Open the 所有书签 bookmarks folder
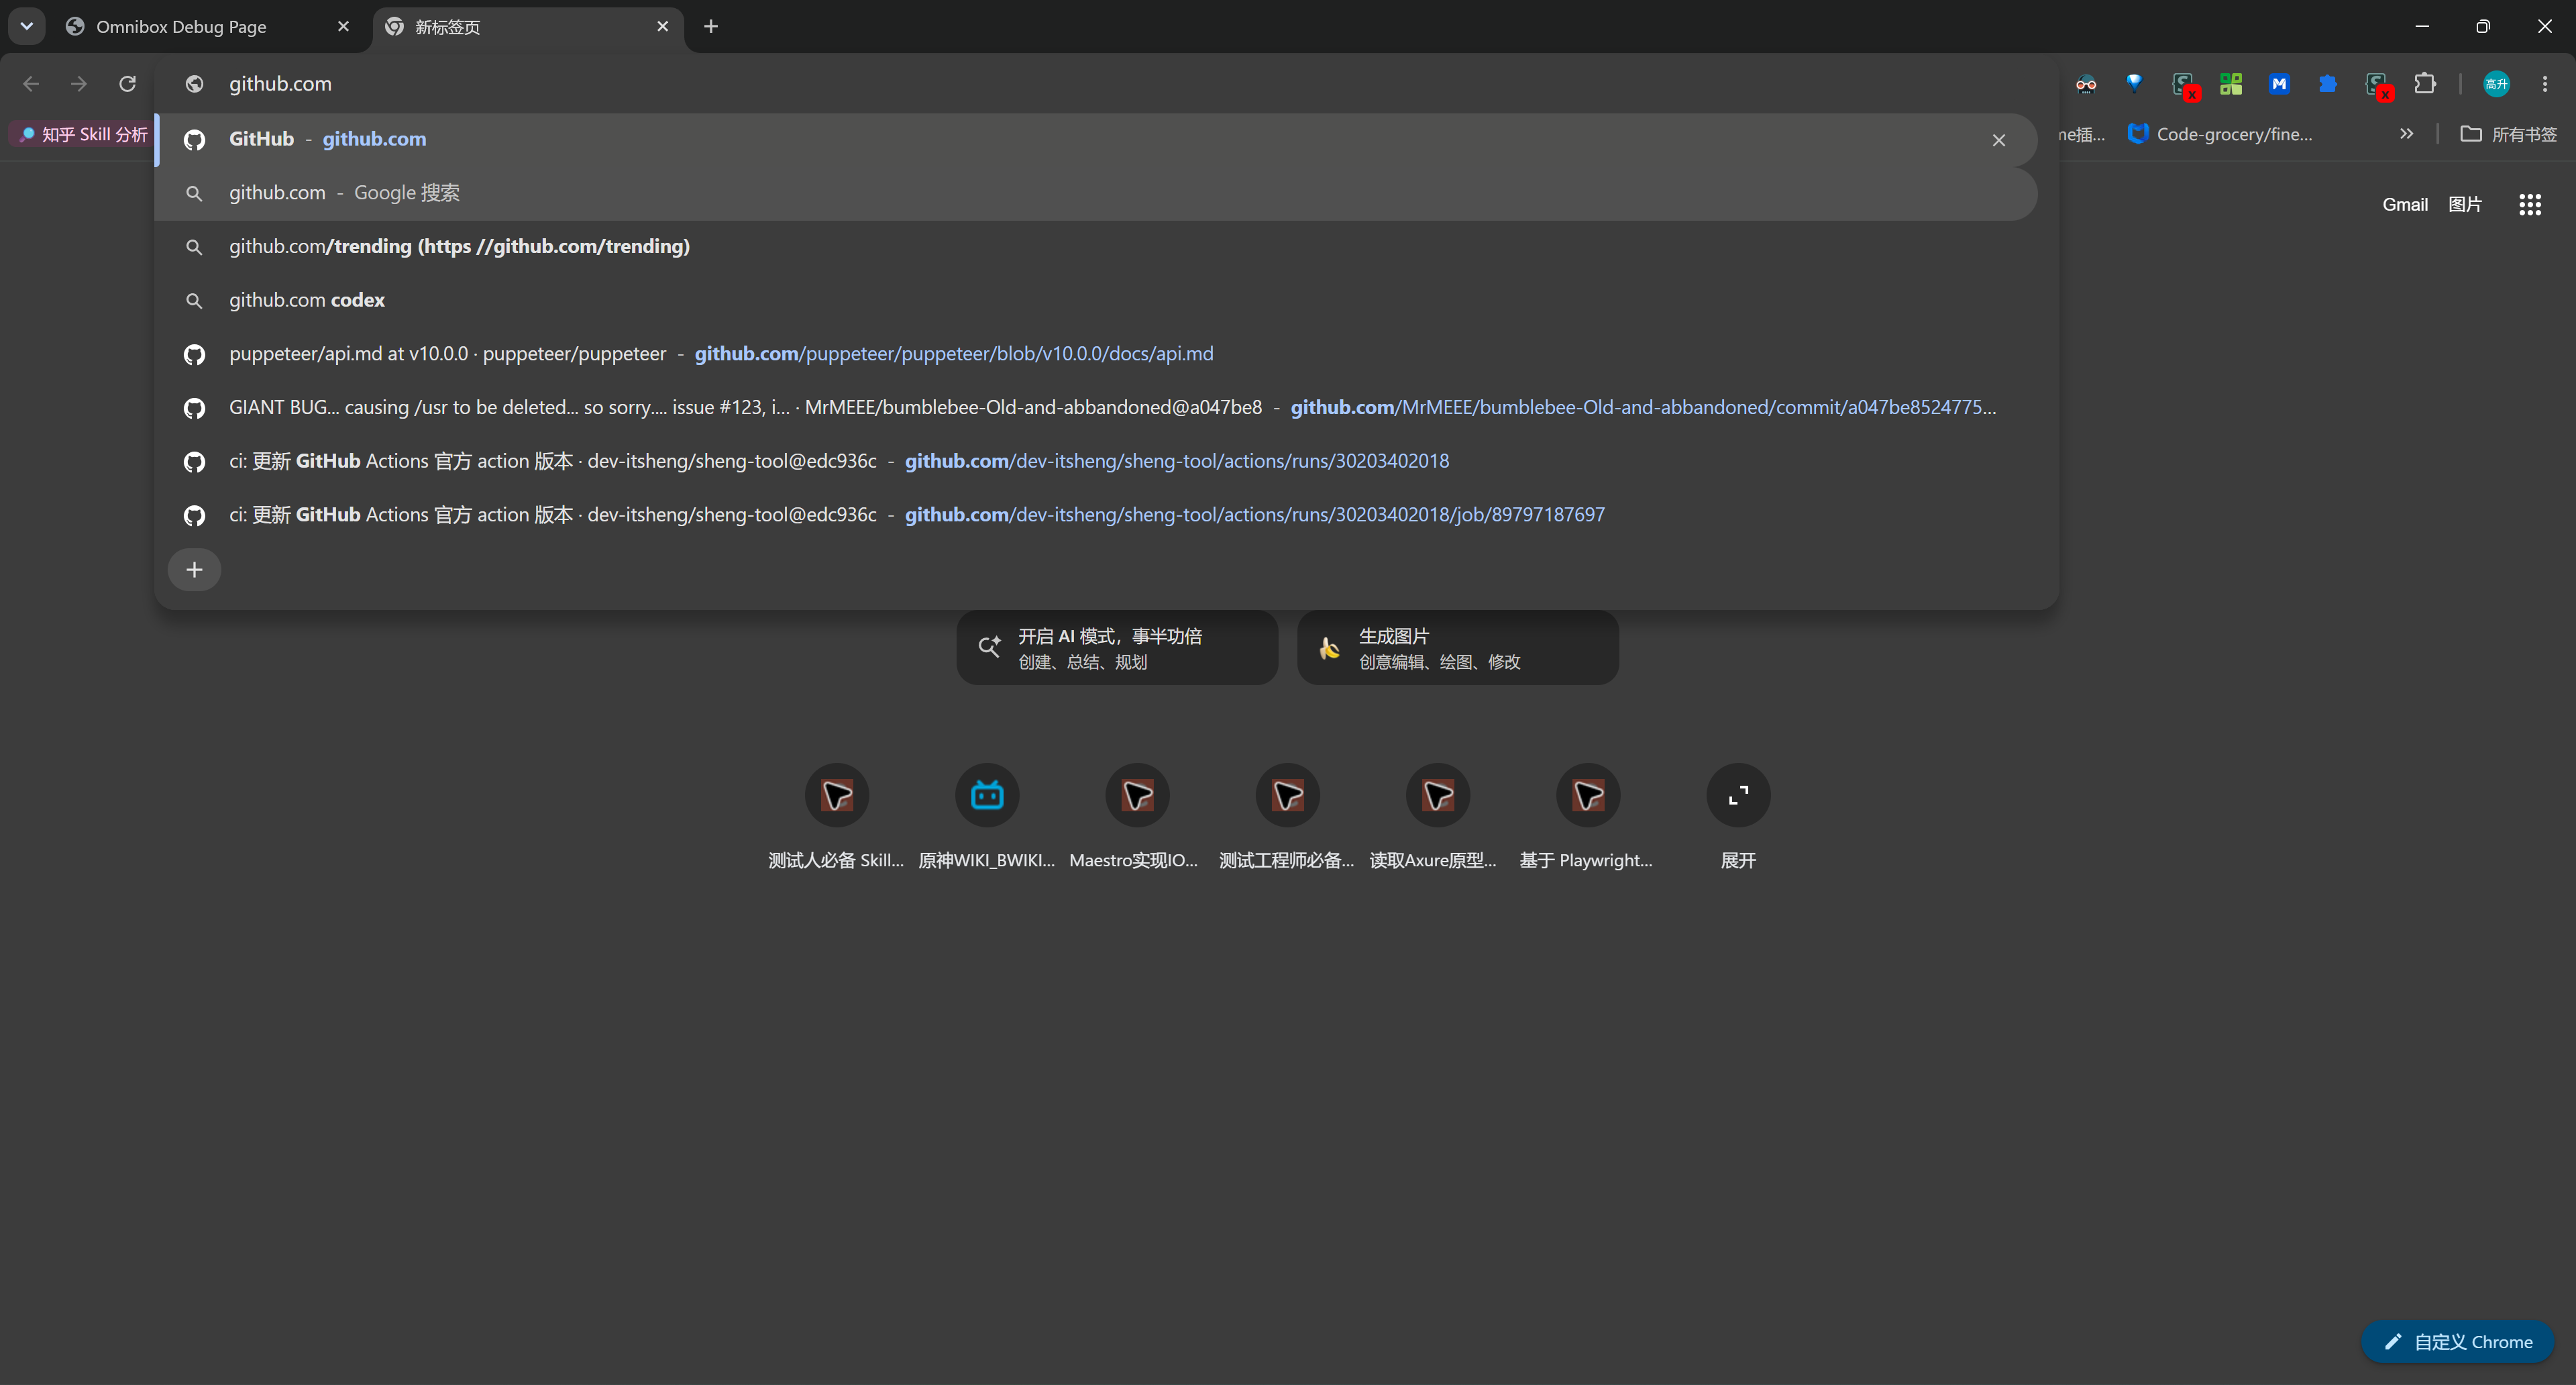Viewport: 2576px width, 1385px height. point(2508,134)
